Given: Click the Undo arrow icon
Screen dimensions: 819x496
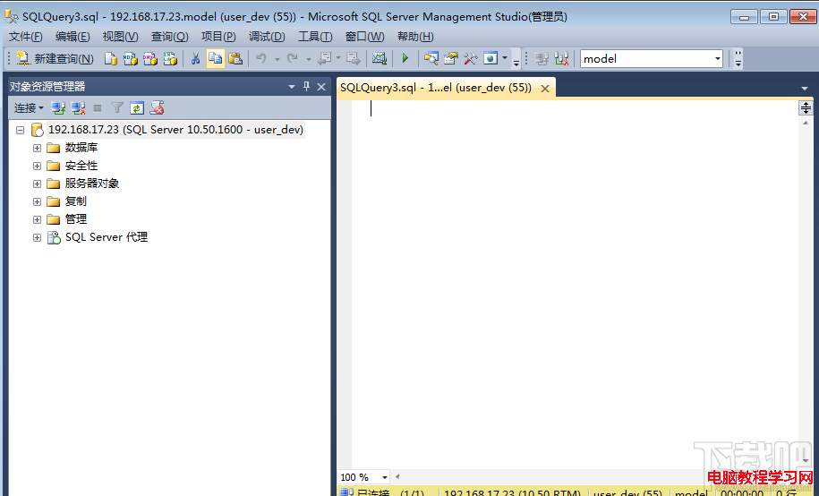Looking at the screenshot, I should click(261, 58).
